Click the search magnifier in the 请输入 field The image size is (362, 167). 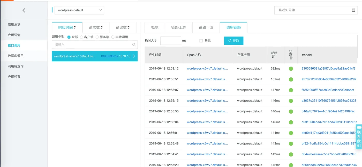134,45
